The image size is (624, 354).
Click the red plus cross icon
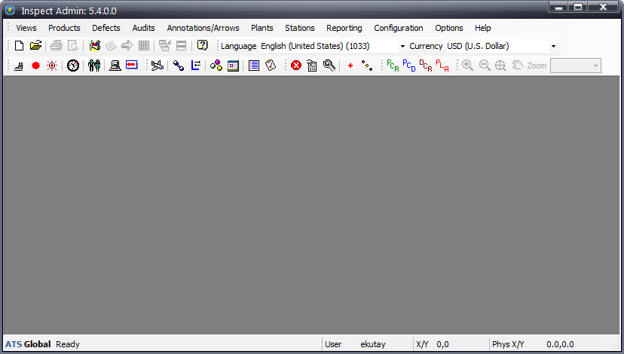(350, 66)
